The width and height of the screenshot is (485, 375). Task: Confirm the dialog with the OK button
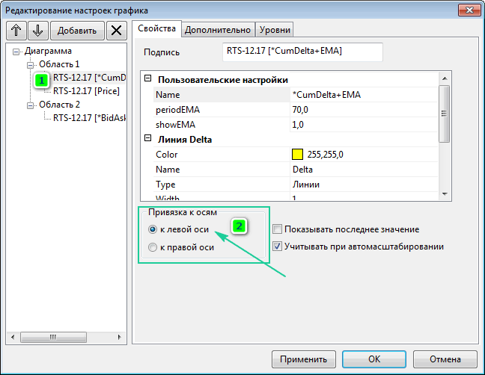pos(375,359)
